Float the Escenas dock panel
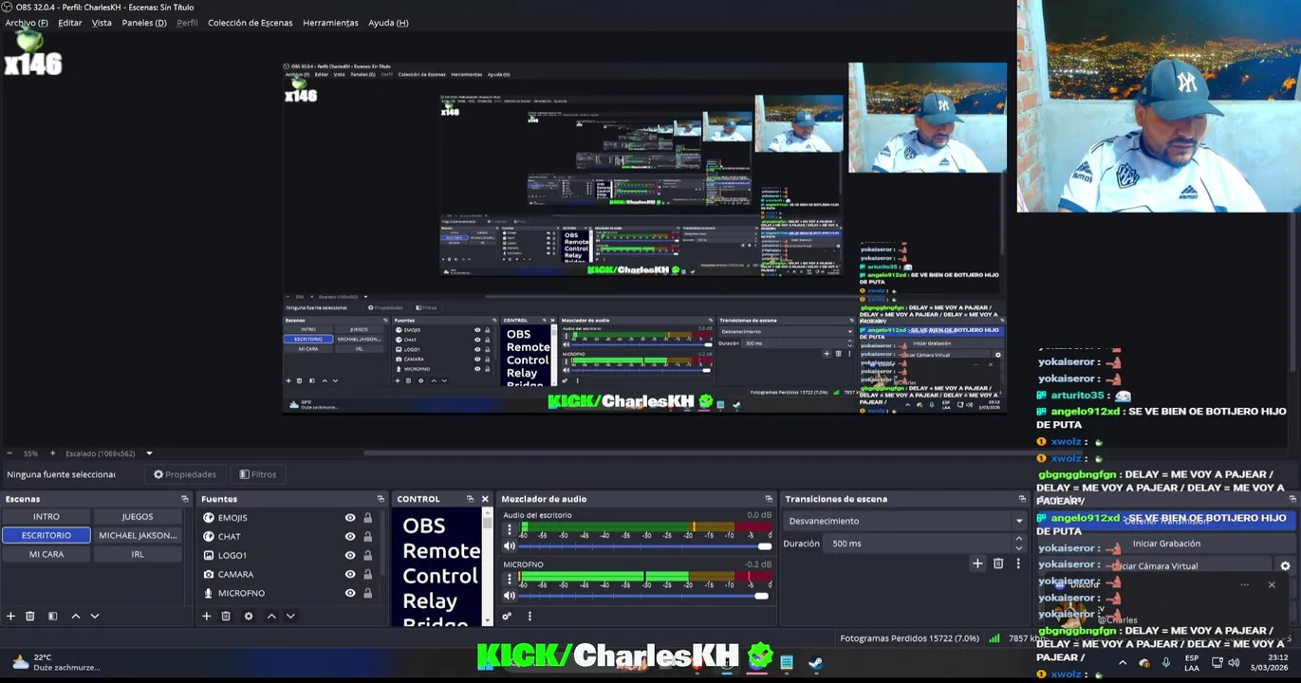Viewport: 1301px width, 683px height. click(x=185, y=499)
